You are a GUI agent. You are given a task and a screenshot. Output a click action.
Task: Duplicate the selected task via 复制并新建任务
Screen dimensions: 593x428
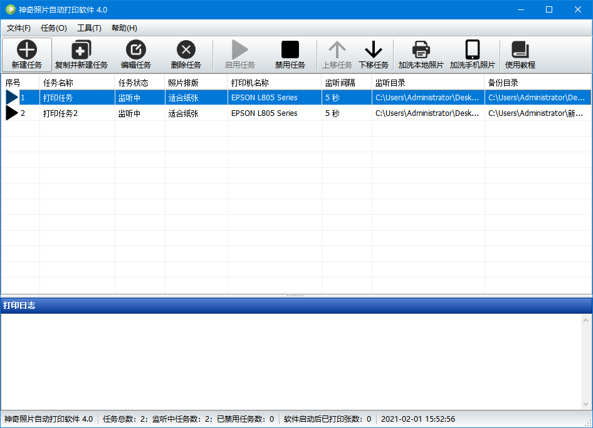coord(82,54)
